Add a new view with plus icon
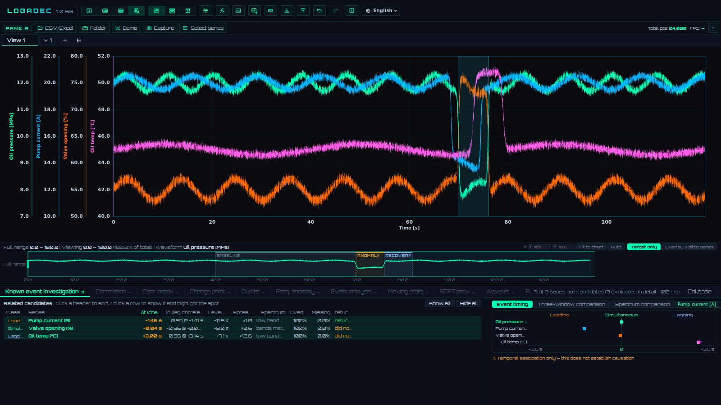The image size is (721, 405). 65,40
